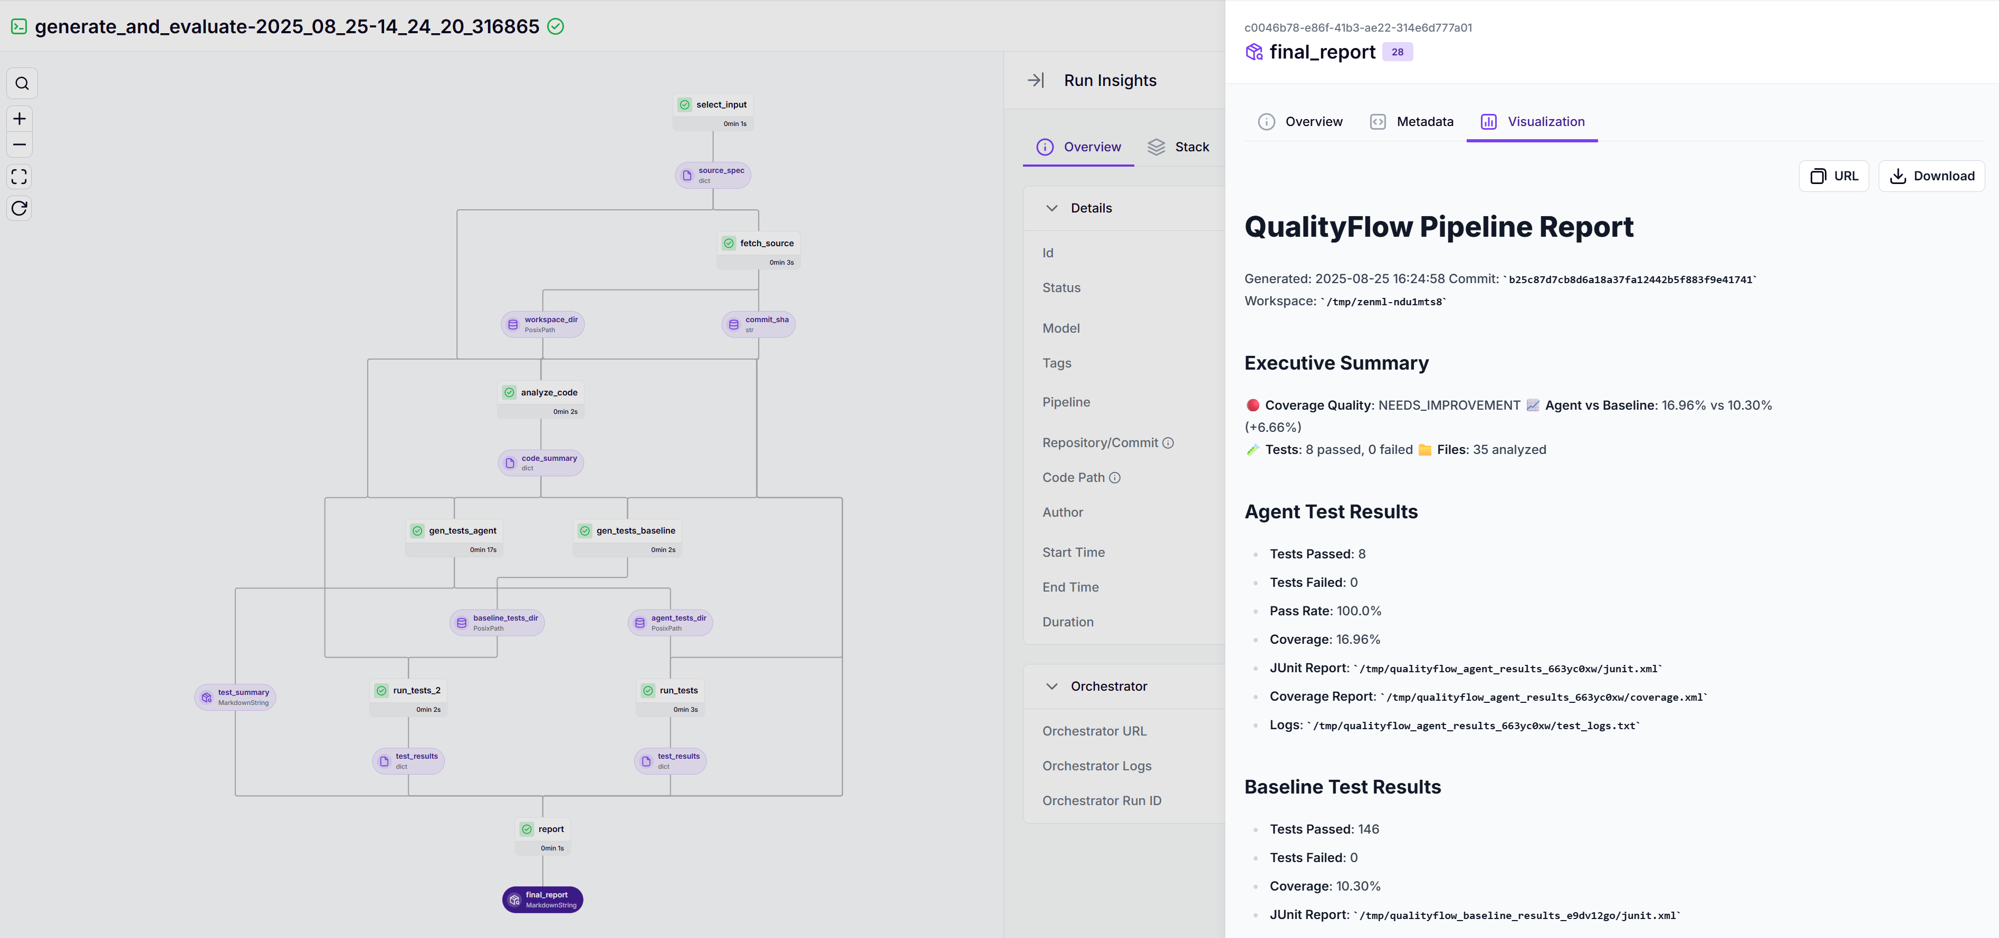This screenshot has width=1999, height=938.
Task: Collapse the Details section
Action: click(1053, 208)
